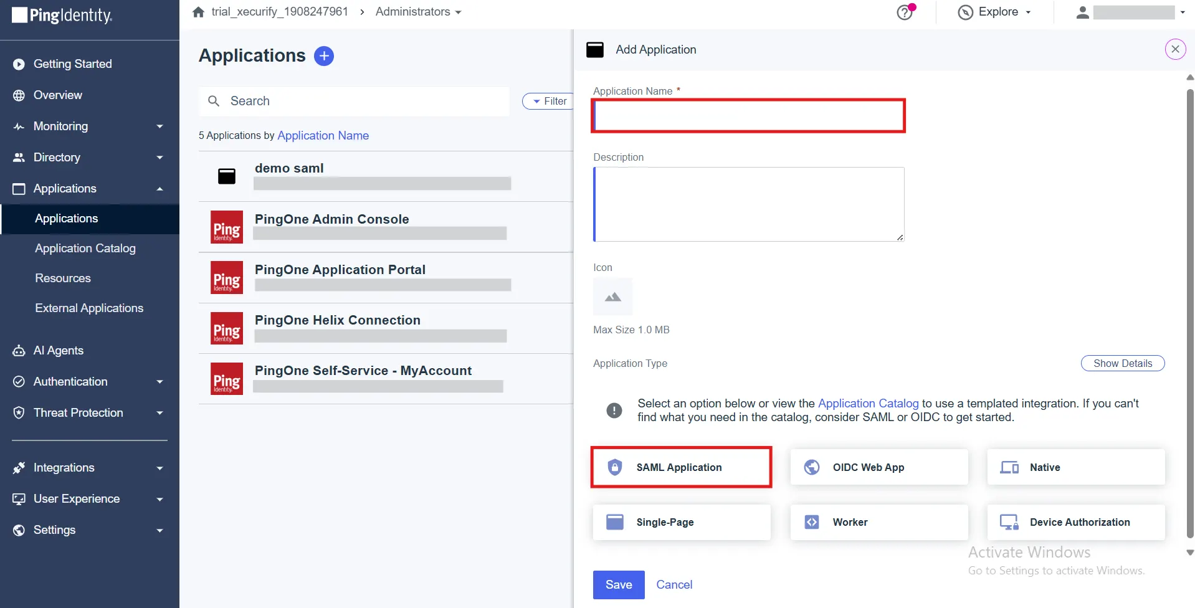Image resolution: width=1195 pixels, height=608 pixels.
Task: Click PingOne Application Portal Ping logo
Action: pos(227,277)
